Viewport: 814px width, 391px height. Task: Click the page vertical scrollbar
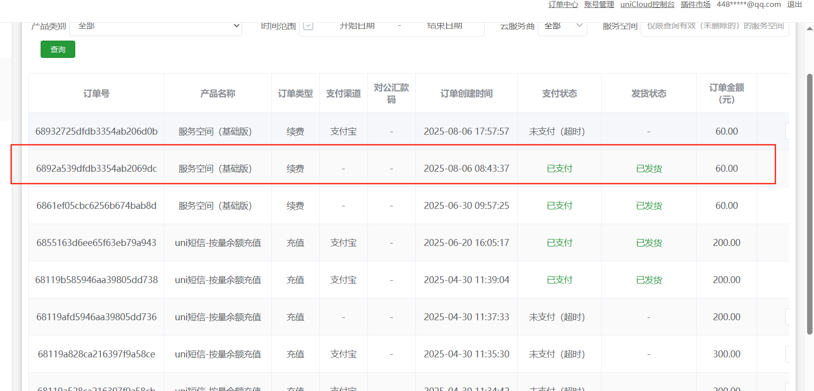(x=810, y=204)
